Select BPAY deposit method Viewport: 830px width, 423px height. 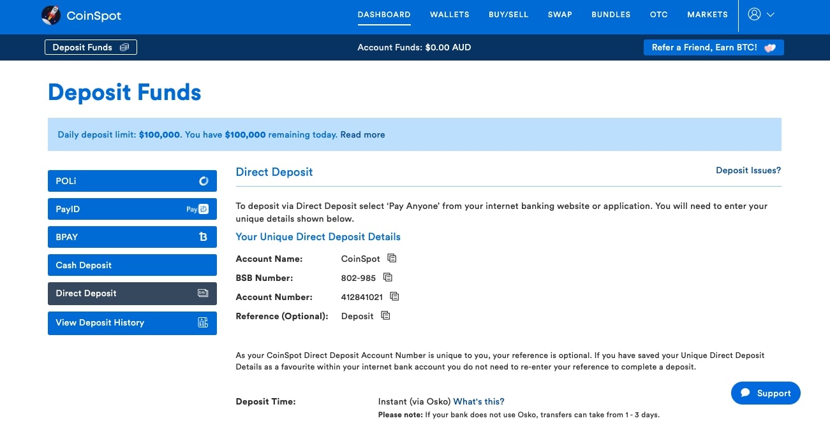(x=132, y=237)
